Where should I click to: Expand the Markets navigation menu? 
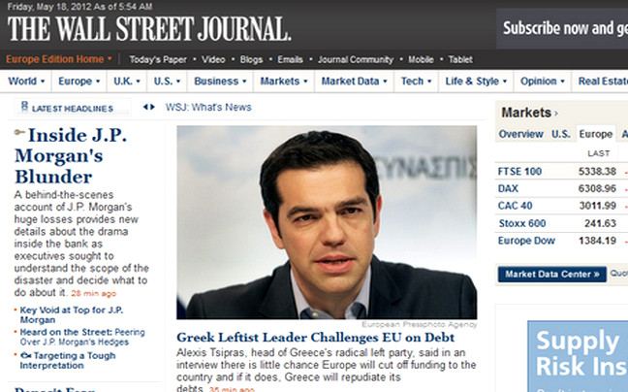tap(284, 82)
